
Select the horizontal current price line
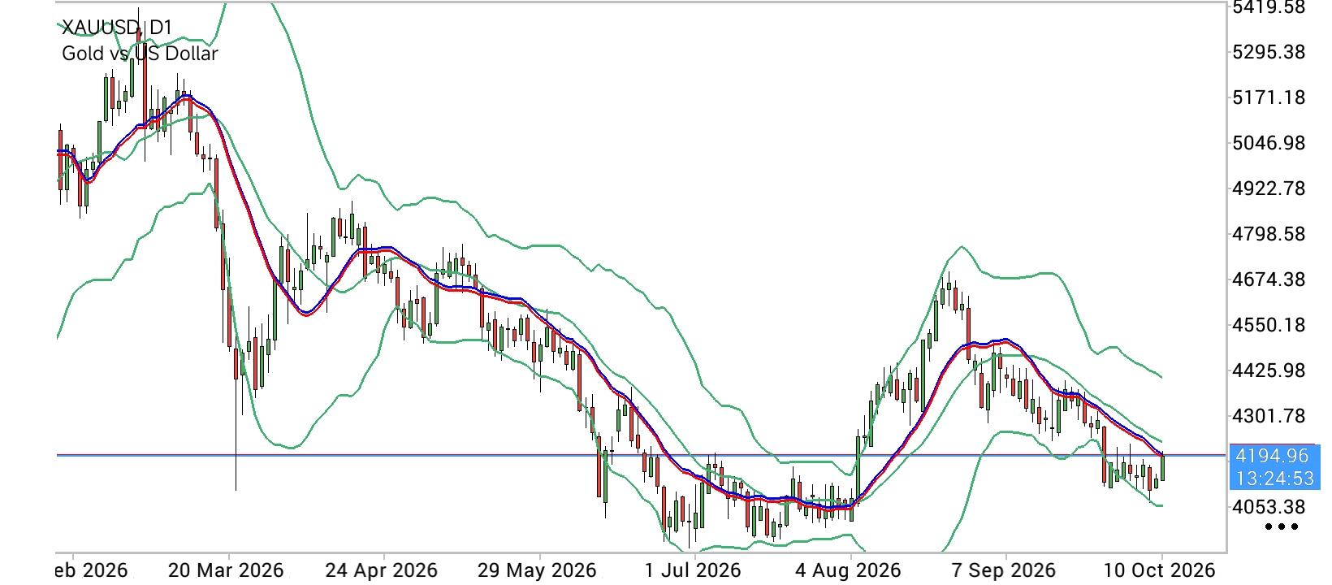tap(642, 455)
